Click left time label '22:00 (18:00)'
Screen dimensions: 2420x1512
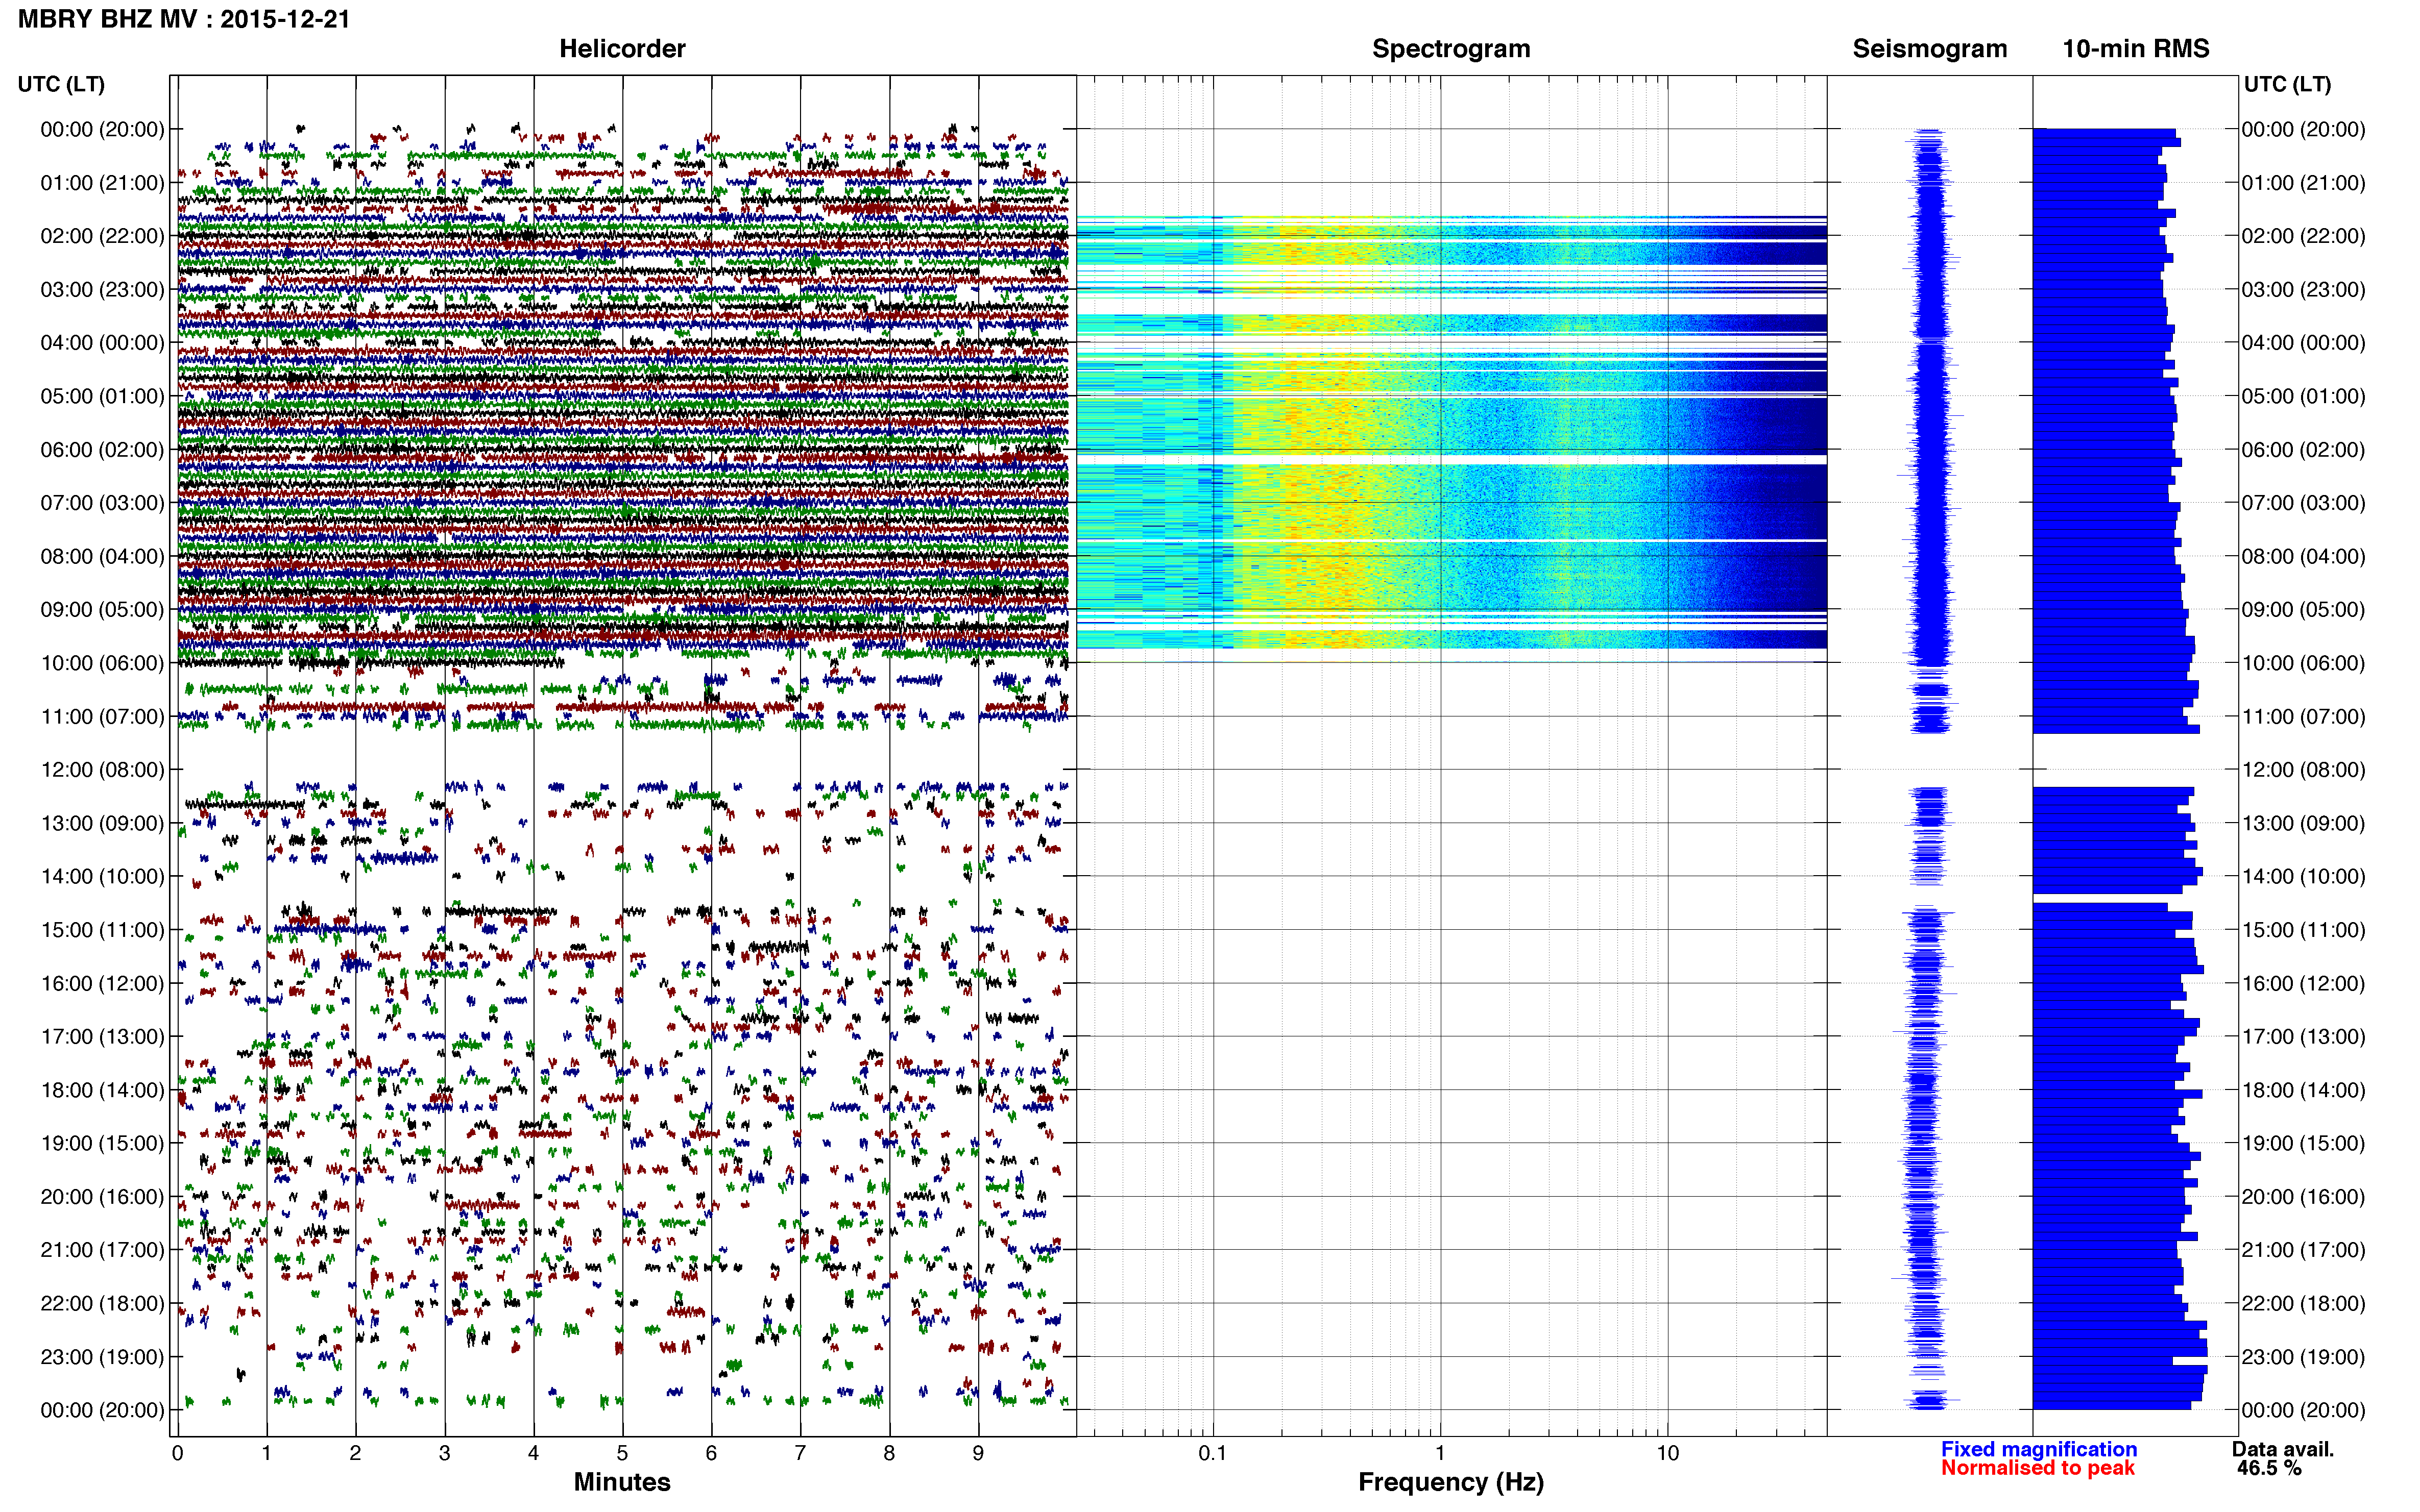102,1303
